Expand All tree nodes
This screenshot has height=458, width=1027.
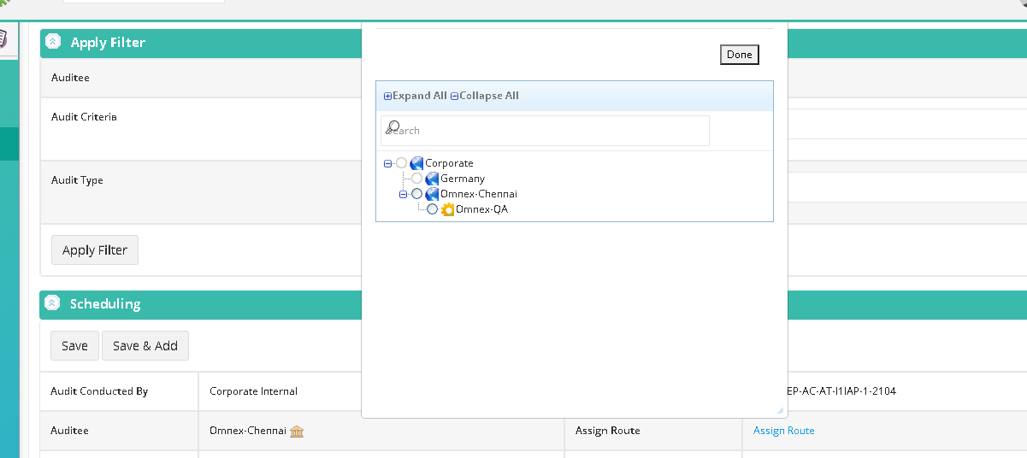(416, 96)
